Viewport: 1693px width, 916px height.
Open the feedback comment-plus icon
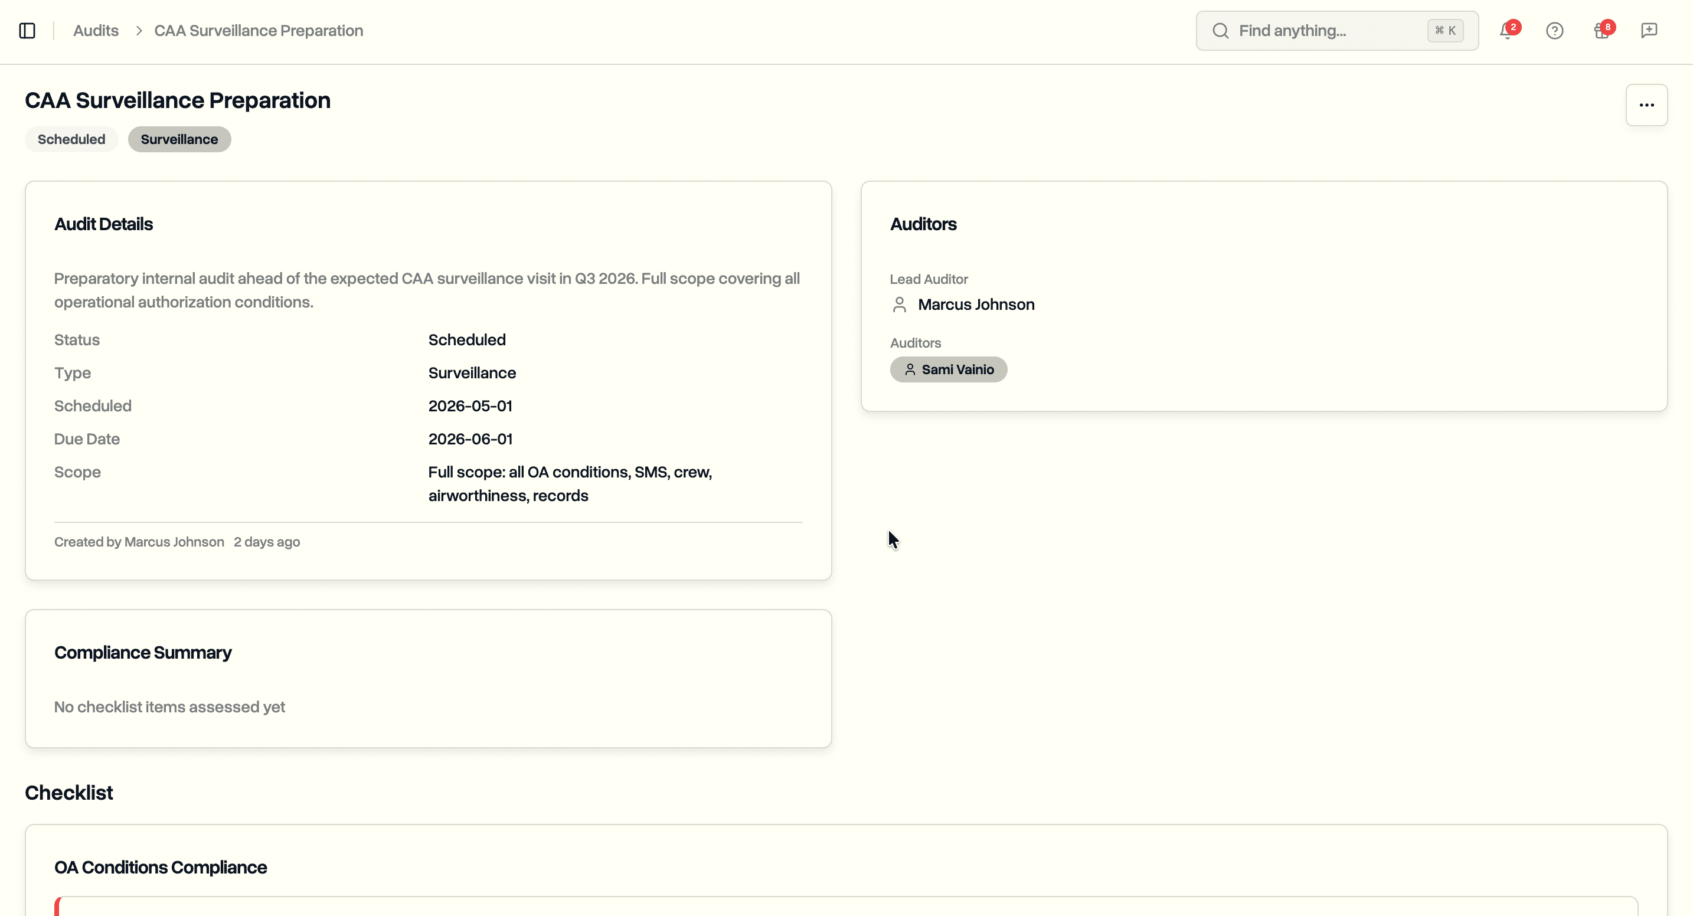pos(1649,30)
